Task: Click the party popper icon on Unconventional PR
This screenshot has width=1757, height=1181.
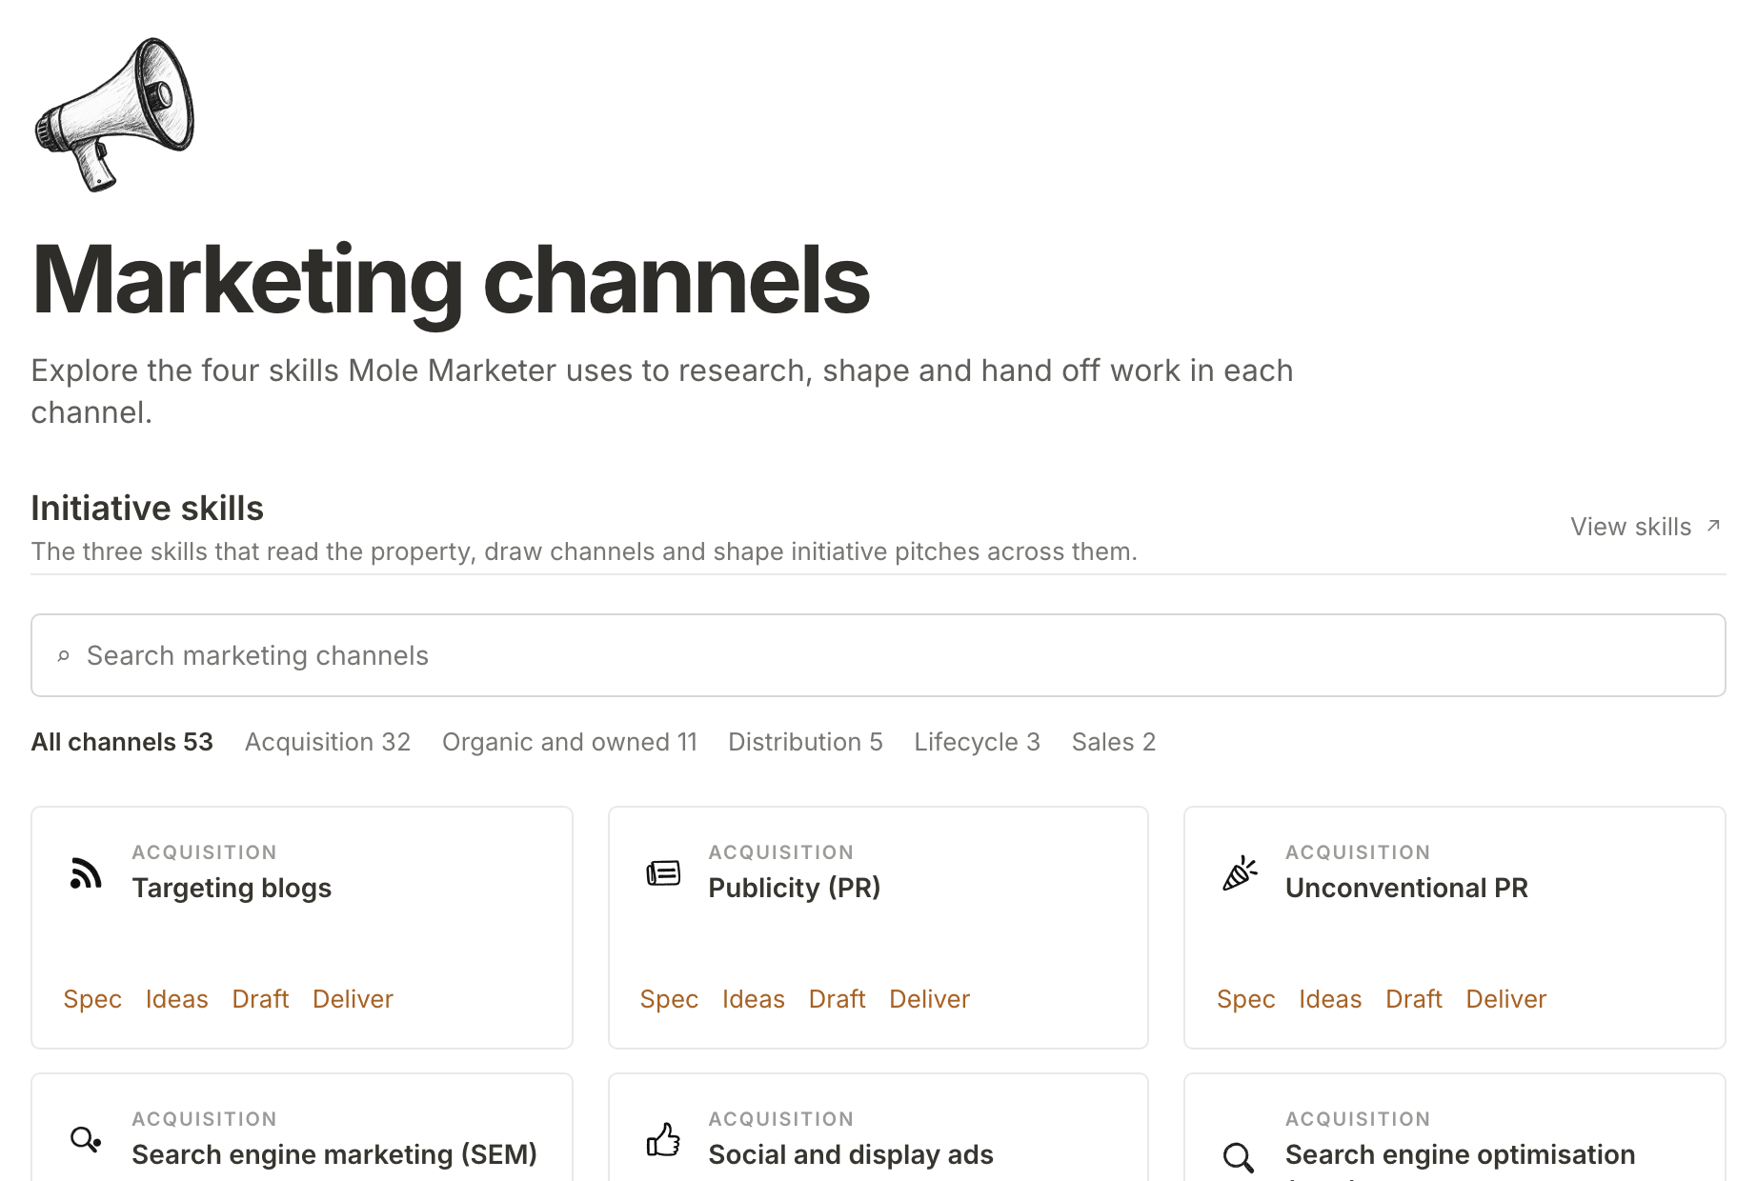Action: (x=1240, y=872)
